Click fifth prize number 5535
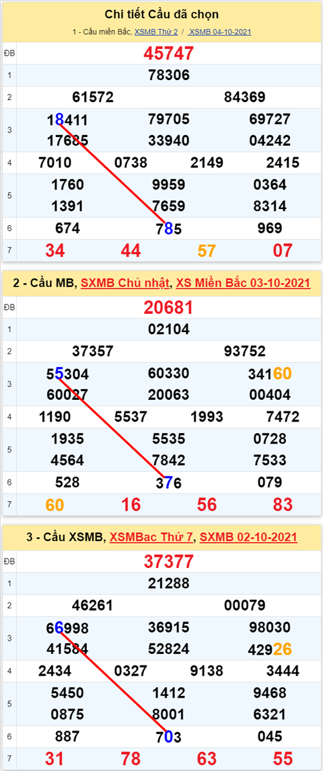The height and width of the screenshot is (771, 323). [168, 439]
